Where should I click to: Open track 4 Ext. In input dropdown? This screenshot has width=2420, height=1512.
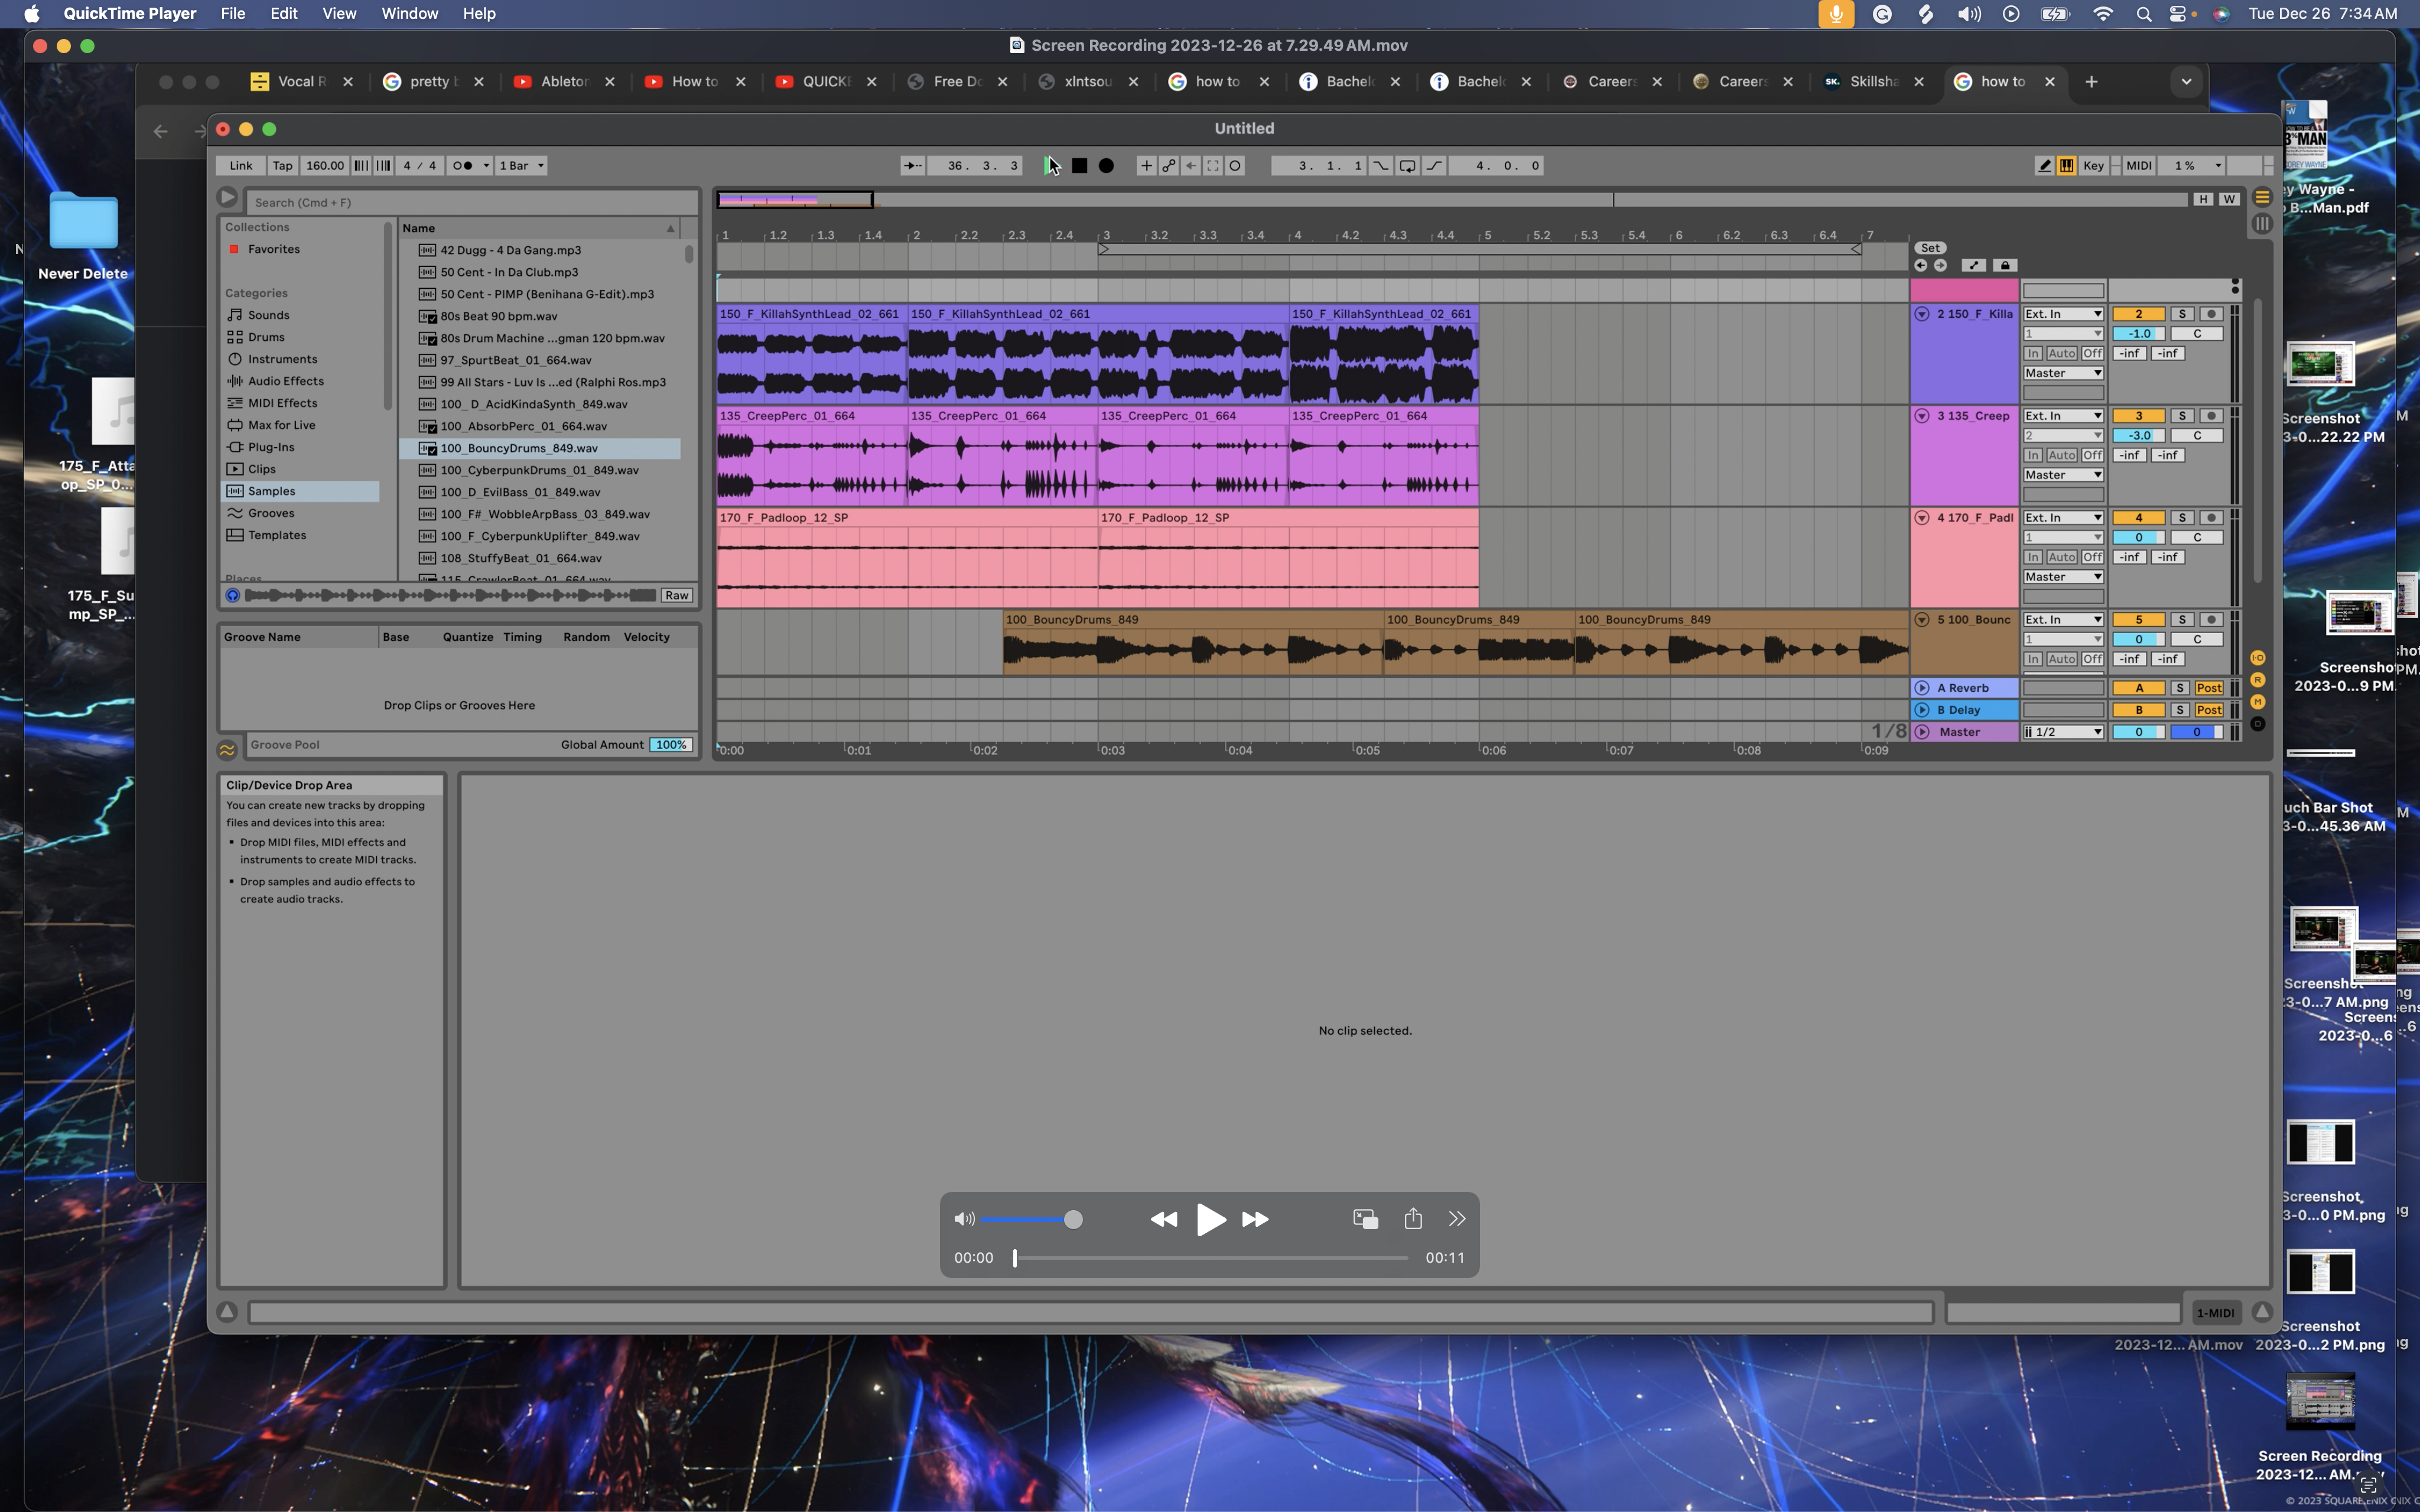coord(2063,518)
